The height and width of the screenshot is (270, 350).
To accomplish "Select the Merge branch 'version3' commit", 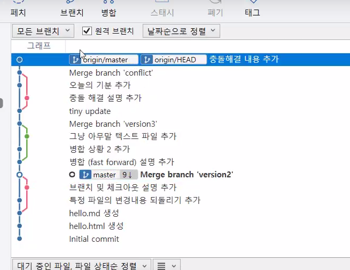I will pyautogui.click(x=113, y=124).
